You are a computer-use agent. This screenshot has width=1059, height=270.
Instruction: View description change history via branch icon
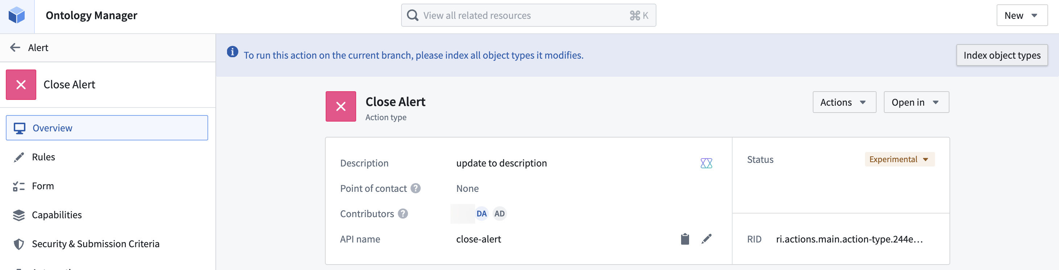[707, 163]
